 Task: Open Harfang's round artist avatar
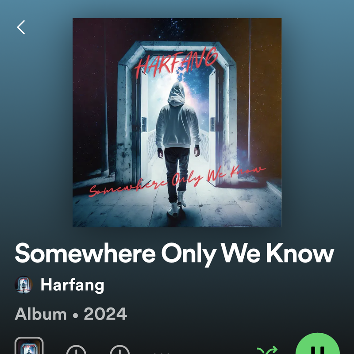point(24,285)
